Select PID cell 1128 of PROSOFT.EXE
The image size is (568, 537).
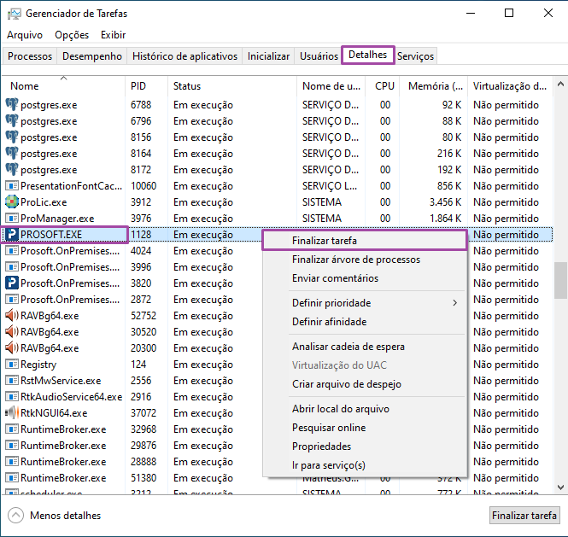[141, 235]
